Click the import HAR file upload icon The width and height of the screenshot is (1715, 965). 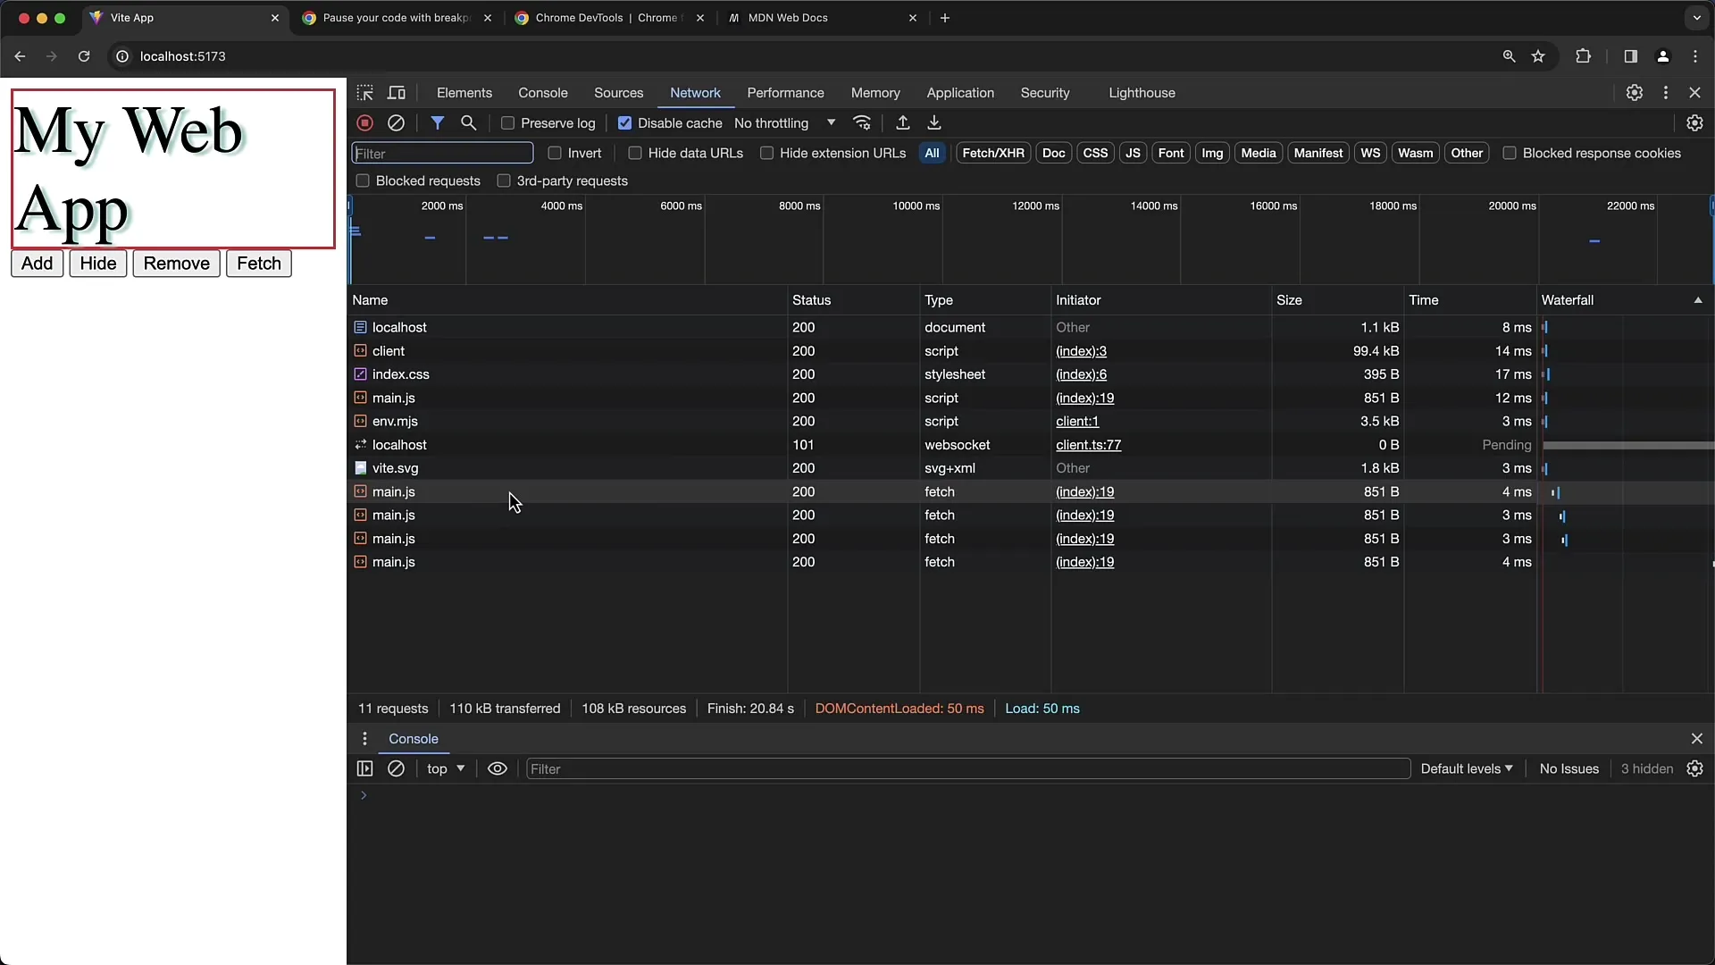(902, 122)
